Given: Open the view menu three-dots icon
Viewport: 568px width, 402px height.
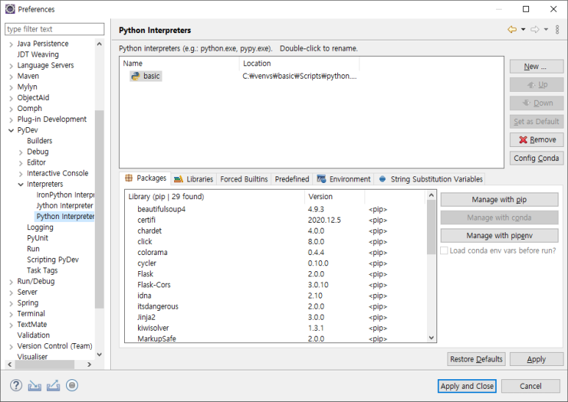Looking at the screenshot, I should click(x=557, y=29).
